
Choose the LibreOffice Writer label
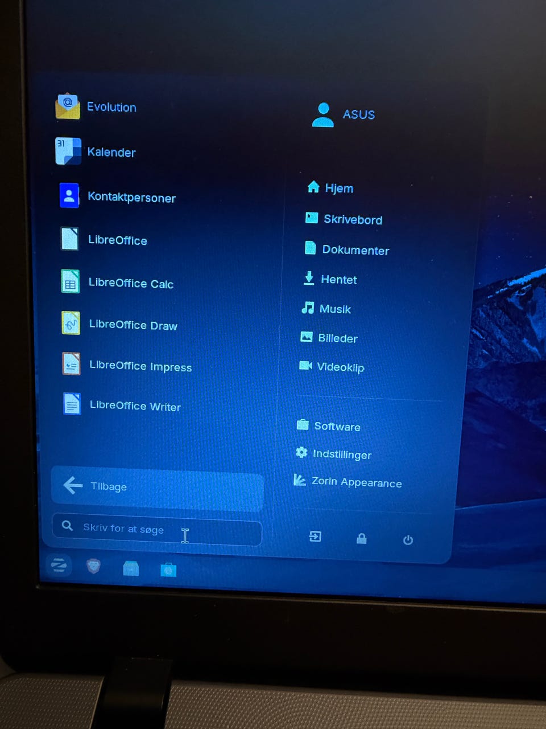pos(135,406)
